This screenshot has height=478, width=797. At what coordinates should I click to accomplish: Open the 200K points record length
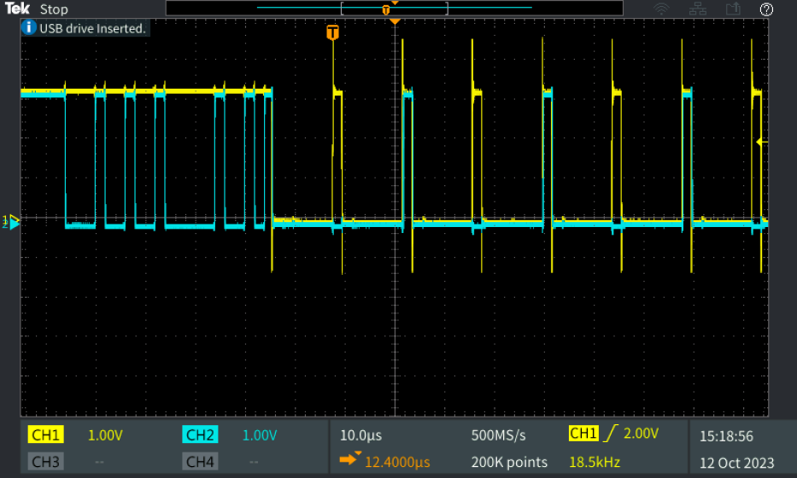(x=509, y=462)
